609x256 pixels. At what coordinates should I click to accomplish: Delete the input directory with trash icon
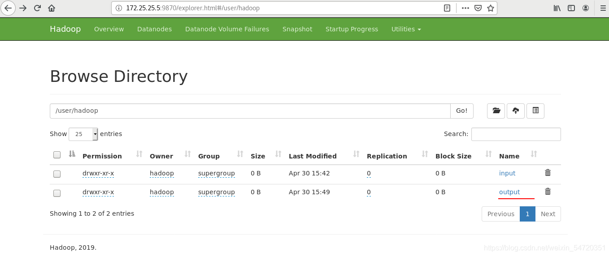(548, 173)
